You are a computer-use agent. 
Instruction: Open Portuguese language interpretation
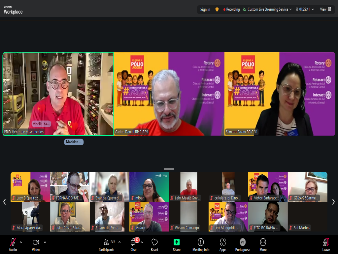[243, 242]
